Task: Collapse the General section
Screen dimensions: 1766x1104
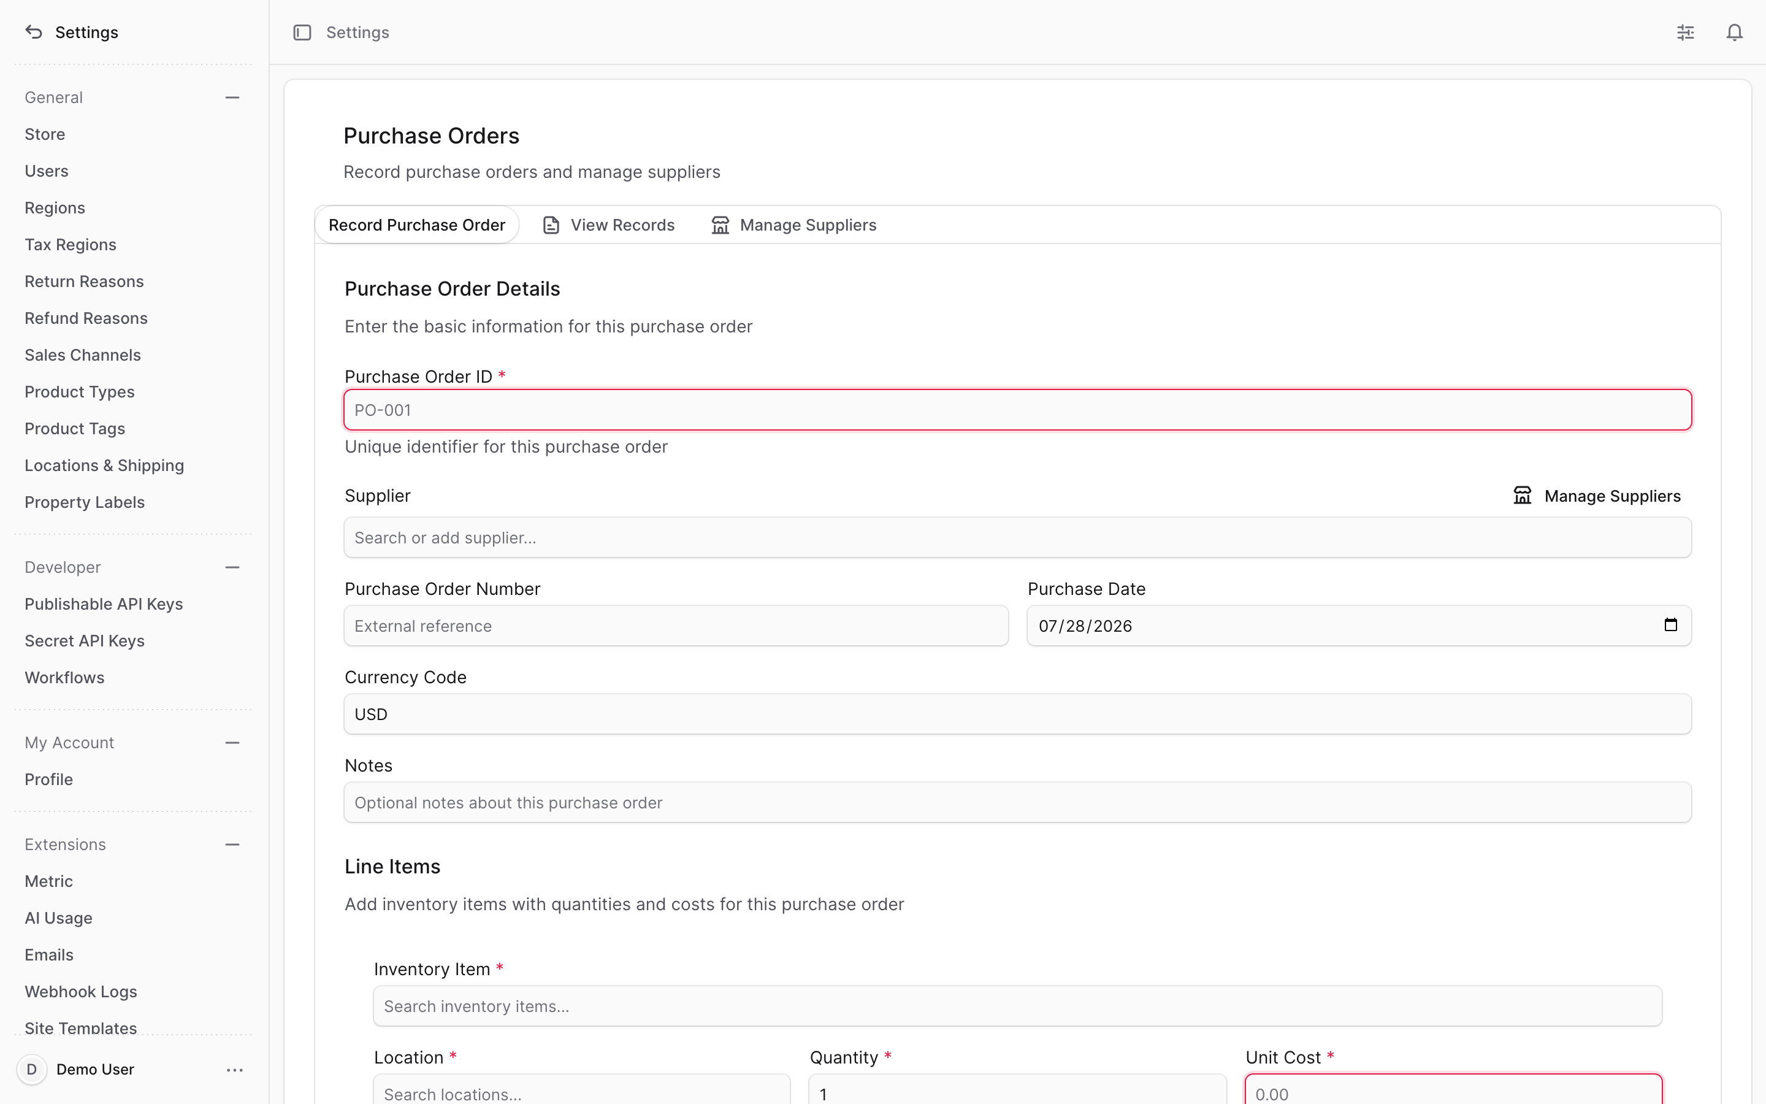Action: (x=233, y=98)
